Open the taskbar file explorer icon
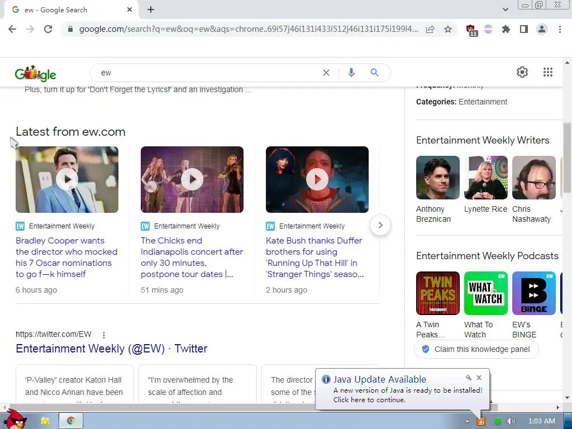Screen dimensions: 572x429 tap(45, 421)
